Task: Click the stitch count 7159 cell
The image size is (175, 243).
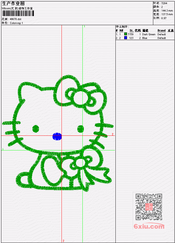Action: tap(130, 34)
